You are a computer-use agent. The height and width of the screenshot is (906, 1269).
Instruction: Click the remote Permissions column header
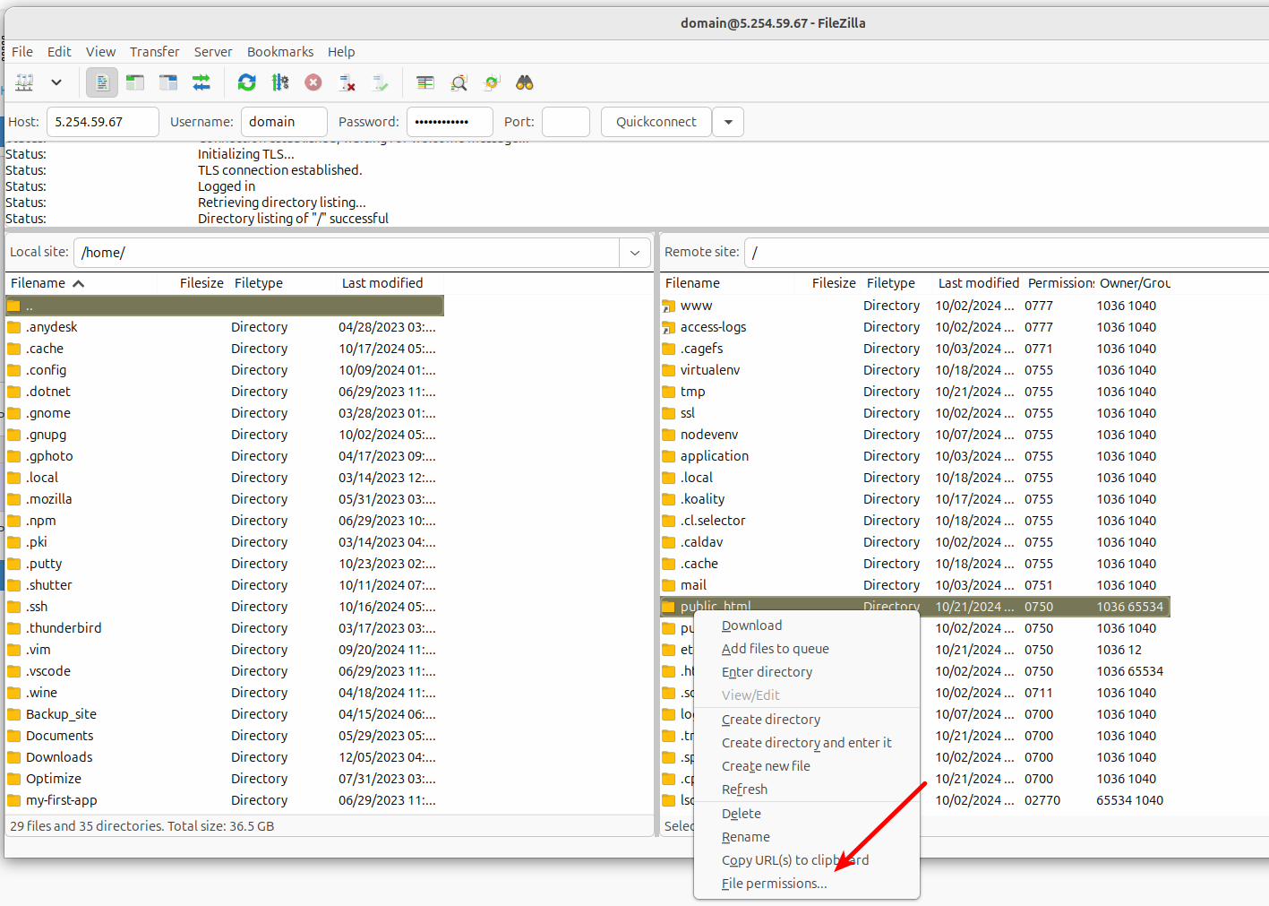(x=1059, y=283)
